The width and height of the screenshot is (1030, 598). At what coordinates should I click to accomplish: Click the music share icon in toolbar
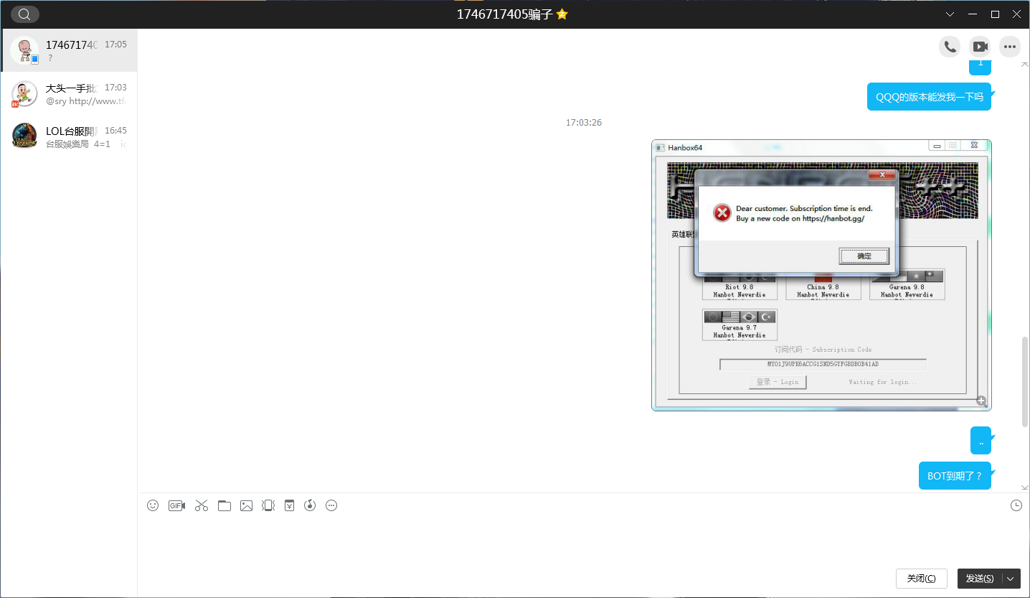310,505
